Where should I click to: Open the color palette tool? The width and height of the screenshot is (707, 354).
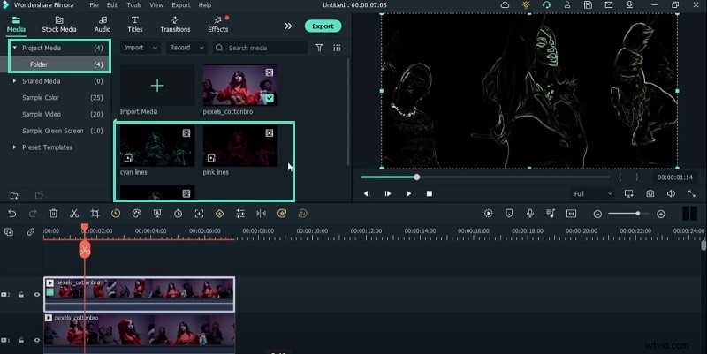(x=137, y=214)
